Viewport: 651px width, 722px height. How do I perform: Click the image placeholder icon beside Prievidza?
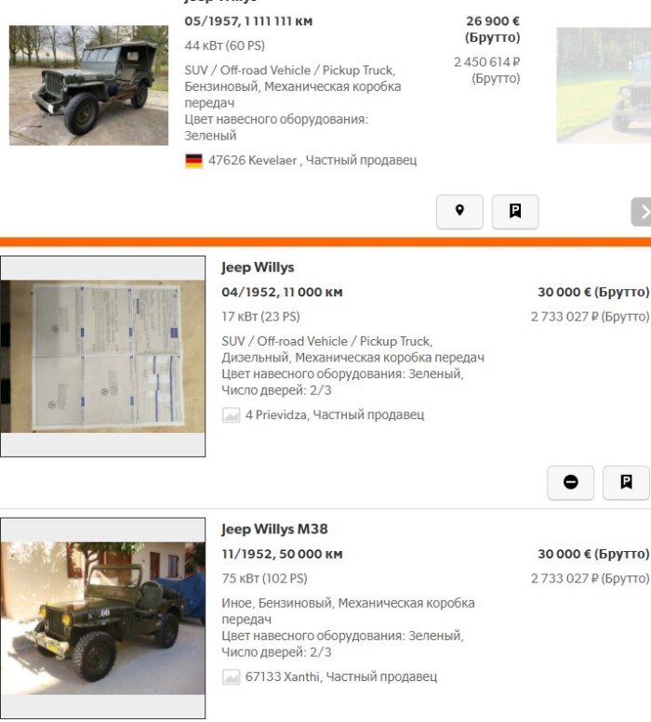pos(231,415)
